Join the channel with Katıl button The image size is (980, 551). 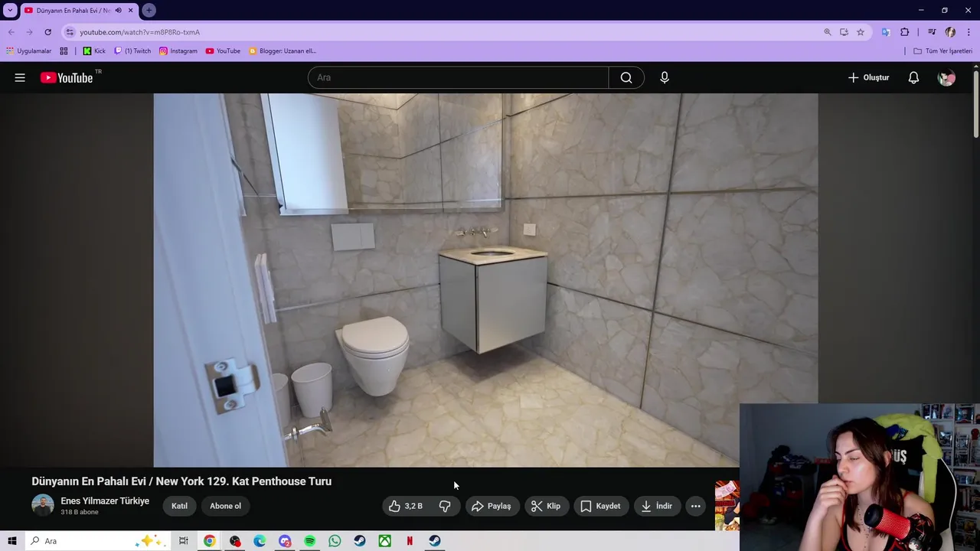(x=179, y=506)
